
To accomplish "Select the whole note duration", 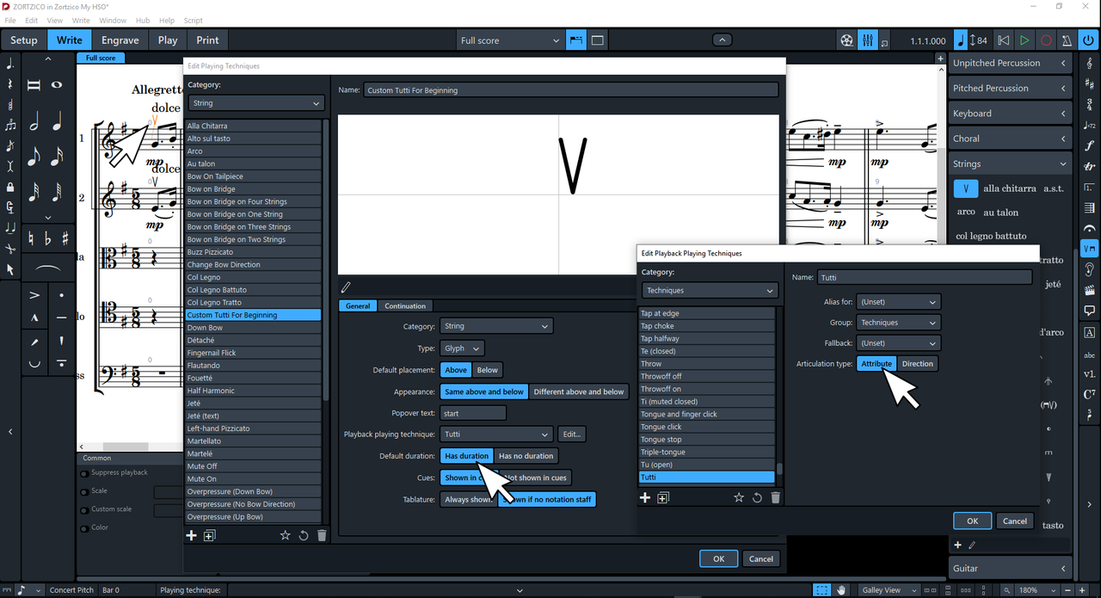I will [x=57, y=85].
